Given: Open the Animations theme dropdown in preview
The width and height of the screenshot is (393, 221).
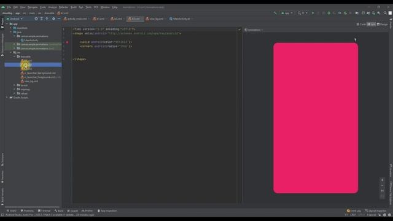Looking at the screenshot, I should click(254, 30).
